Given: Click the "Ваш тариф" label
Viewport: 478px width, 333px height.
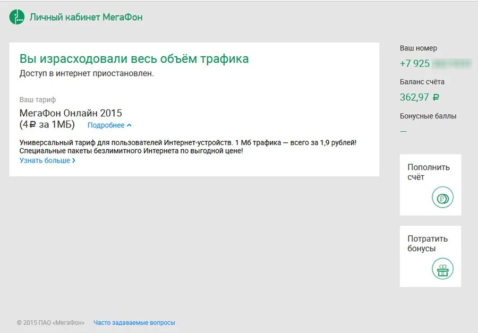Looking at the screenshot, I should tap(38, 100).
